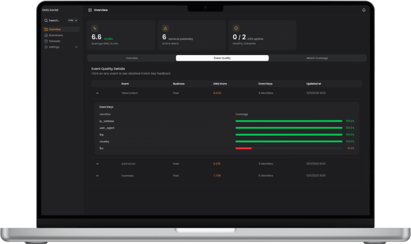Switch to the Overview tab above Event Quality Details
This screenshot has width=411, height=244.
pyautogui.click(x=131, y=58)
